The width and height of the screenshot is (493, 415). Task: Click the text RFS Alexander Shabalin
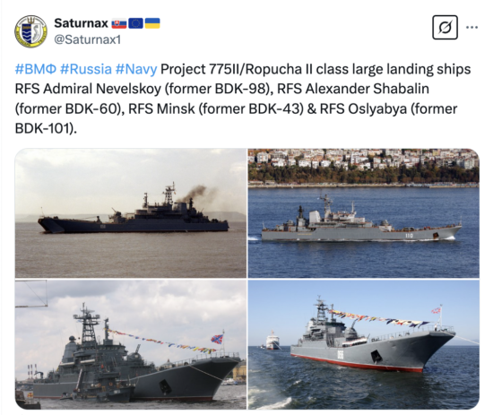(353, 89)
